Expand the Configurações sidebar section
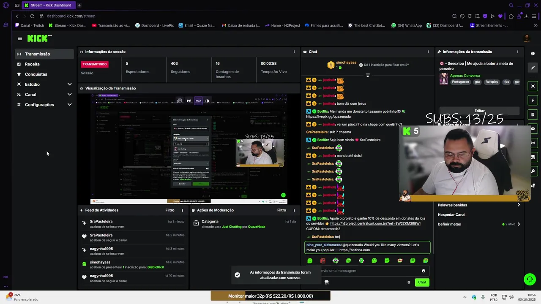541x304 pixels. [69, 105]
